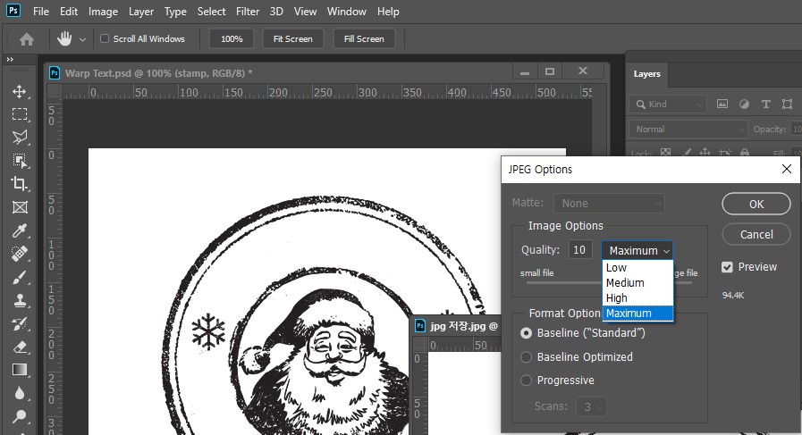Select the Healing Brush tool
Viewport: 802px width, 435px height.
tap(20, 254)
